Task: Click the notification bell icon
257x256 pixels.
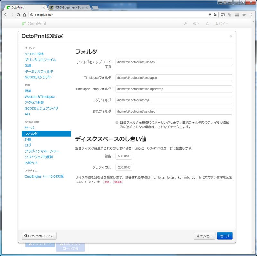Action: click(207, 24)
